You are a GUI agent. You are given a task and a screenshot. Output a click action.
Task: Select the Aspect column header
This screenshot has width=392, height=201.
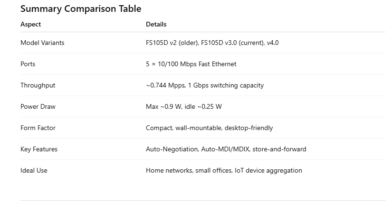click(x=30, y=24)
